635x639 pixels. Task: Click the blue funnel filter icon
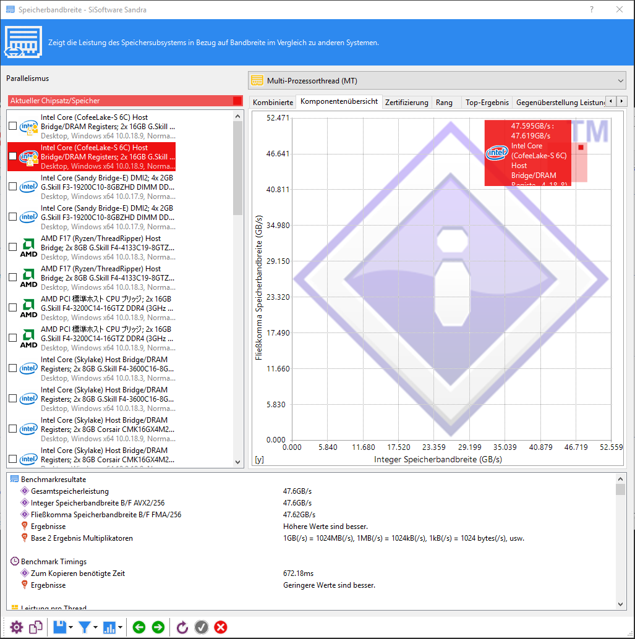pyautogui.click(x=85, y=627)
